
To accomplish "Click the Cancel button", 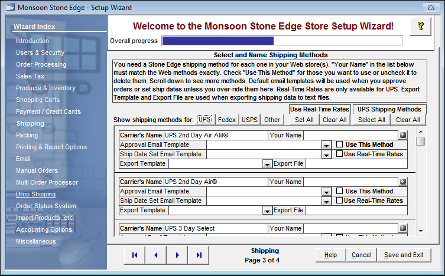I will coord(361,255).
